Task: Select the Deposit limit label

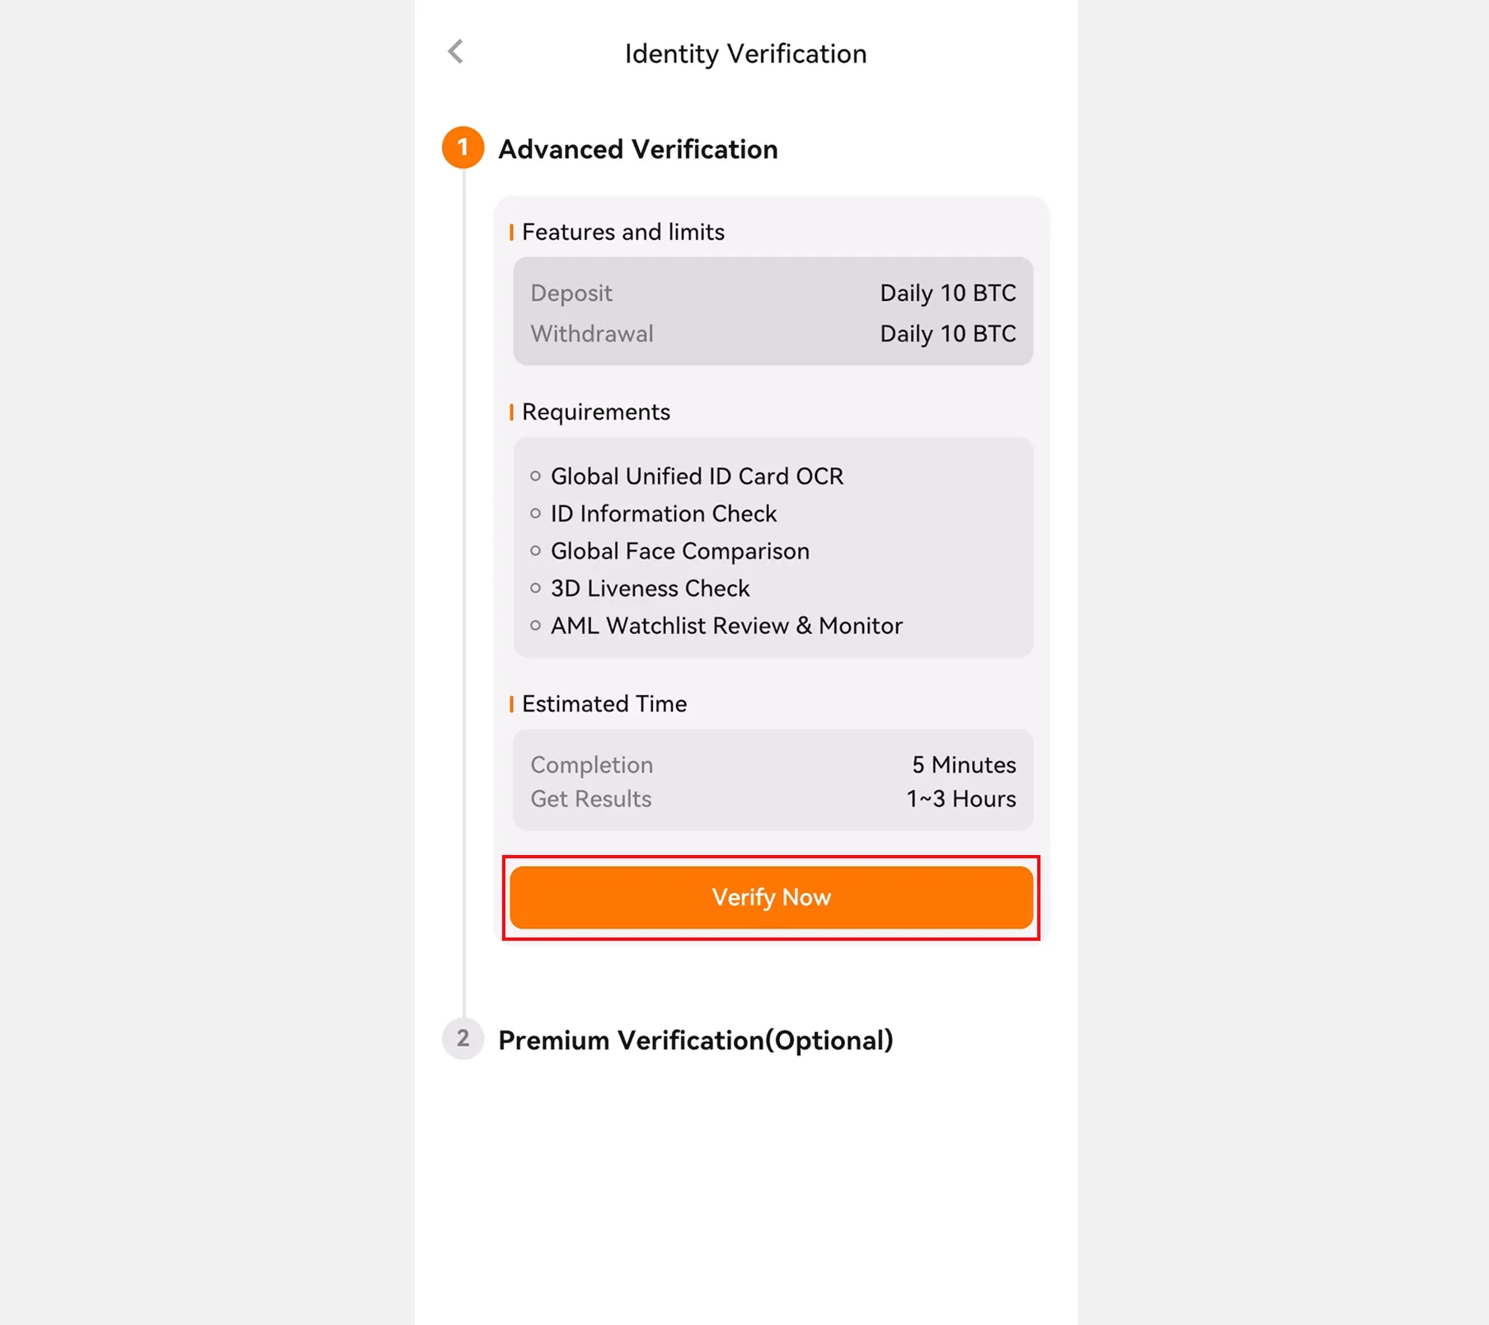Action: click(x=571, y=293)
